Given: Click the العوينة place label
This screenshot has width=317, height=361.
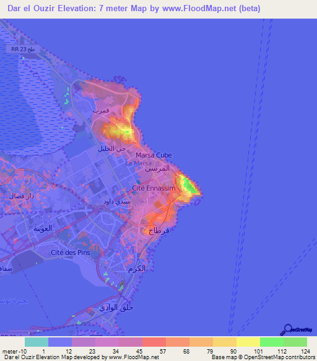Looking at the screenshot, I should 43,229.
